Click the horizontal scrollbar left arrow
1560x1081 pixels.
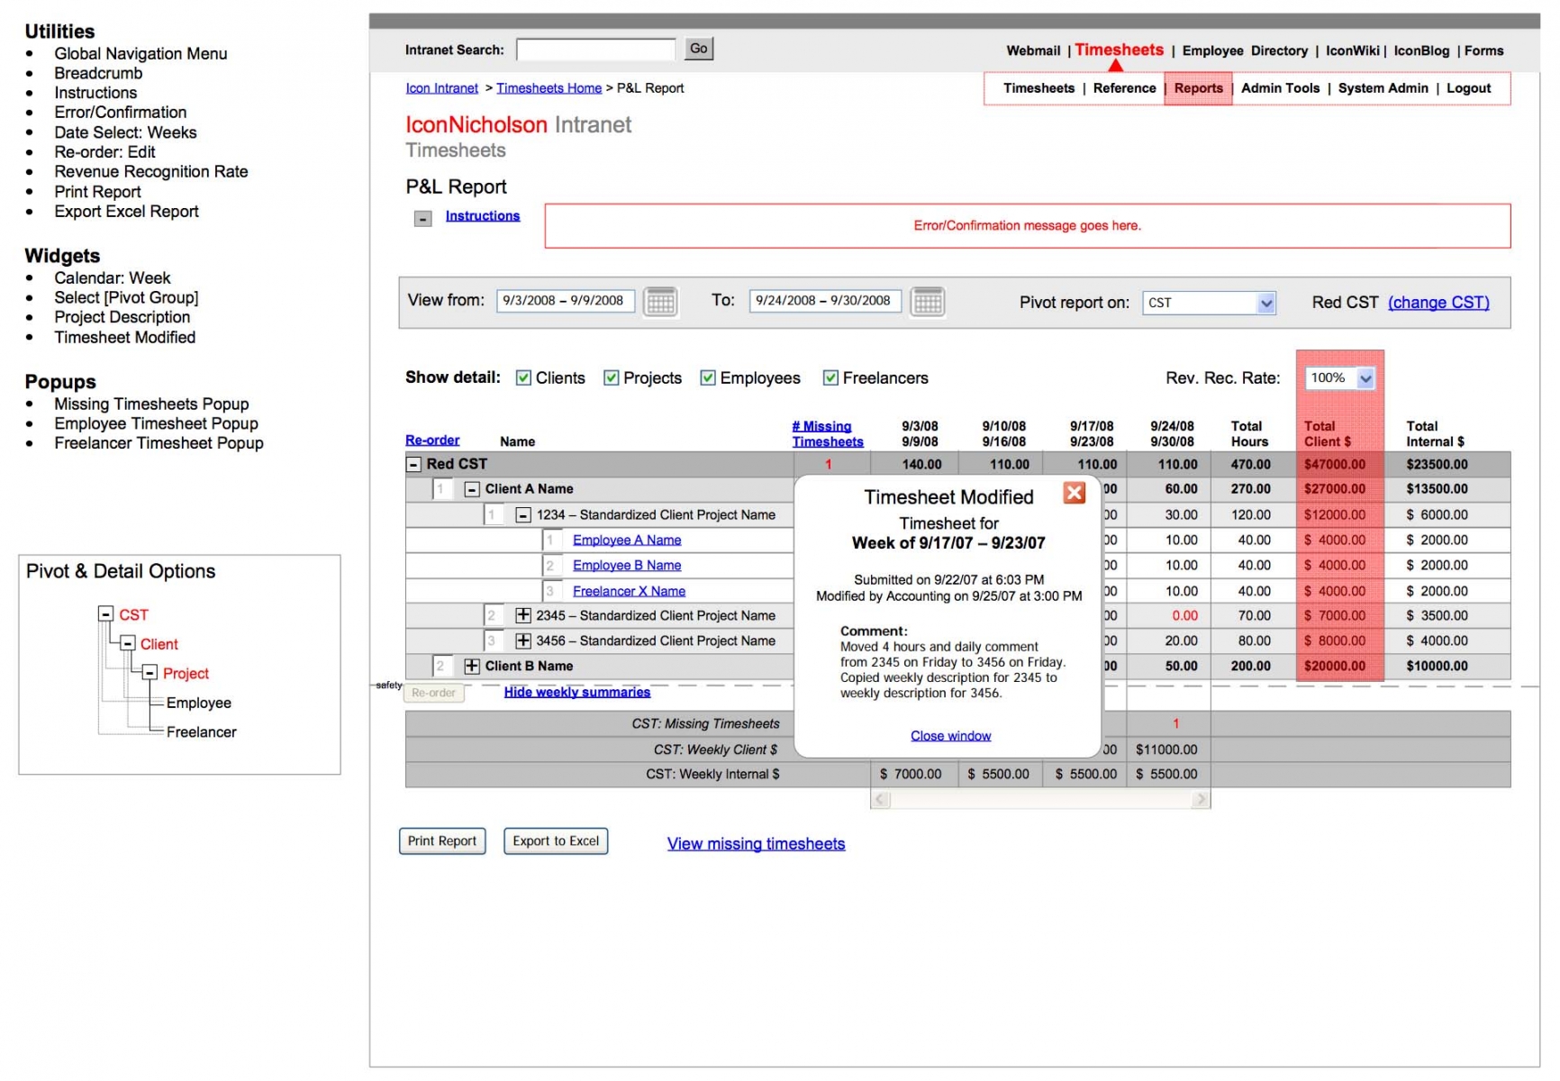pyautogui.click(x=881, y=799)
